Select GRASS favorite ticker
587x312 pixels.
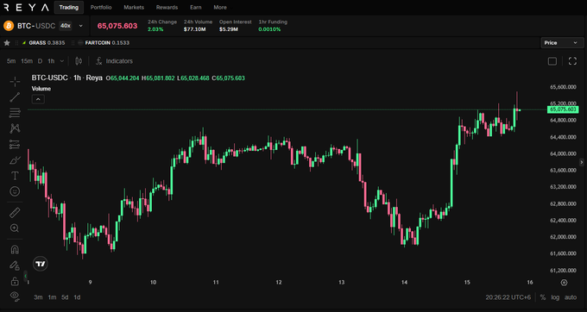[43, 42]
